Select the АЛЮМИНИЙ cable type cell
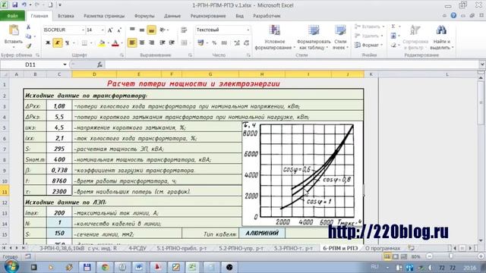486x273 pixels. [262, 234]
